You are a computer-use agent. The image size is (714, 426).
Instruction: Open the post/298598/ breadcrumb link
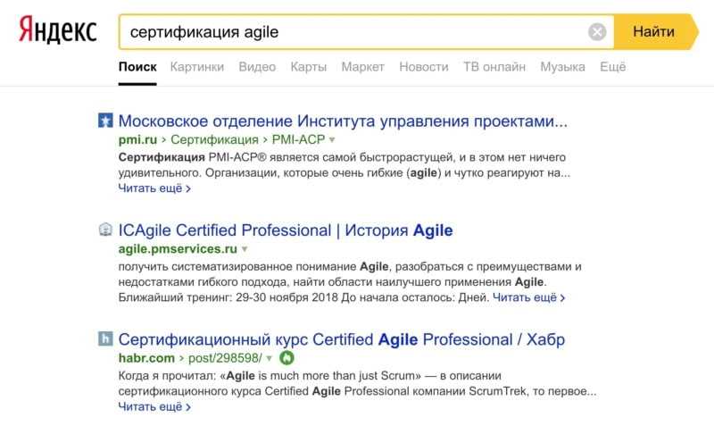(226, 358)
